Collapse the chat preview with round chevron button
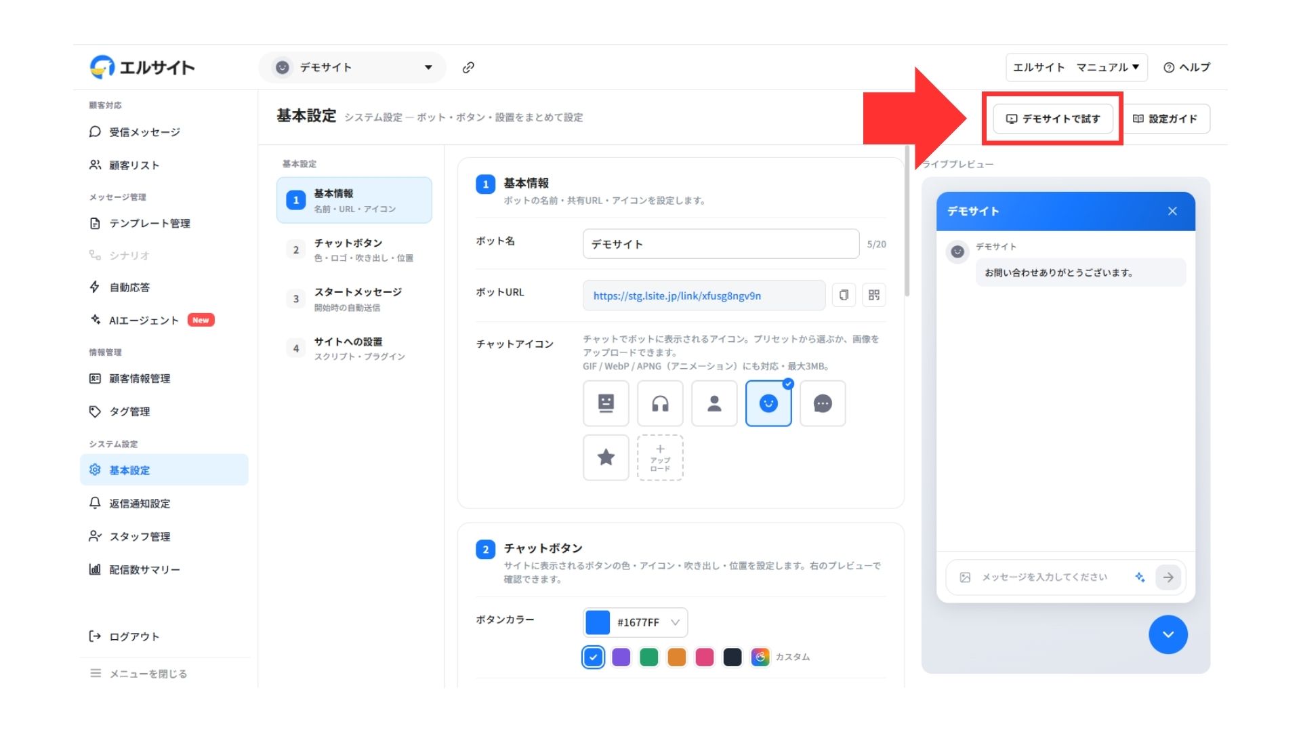 coord(1168,634)
